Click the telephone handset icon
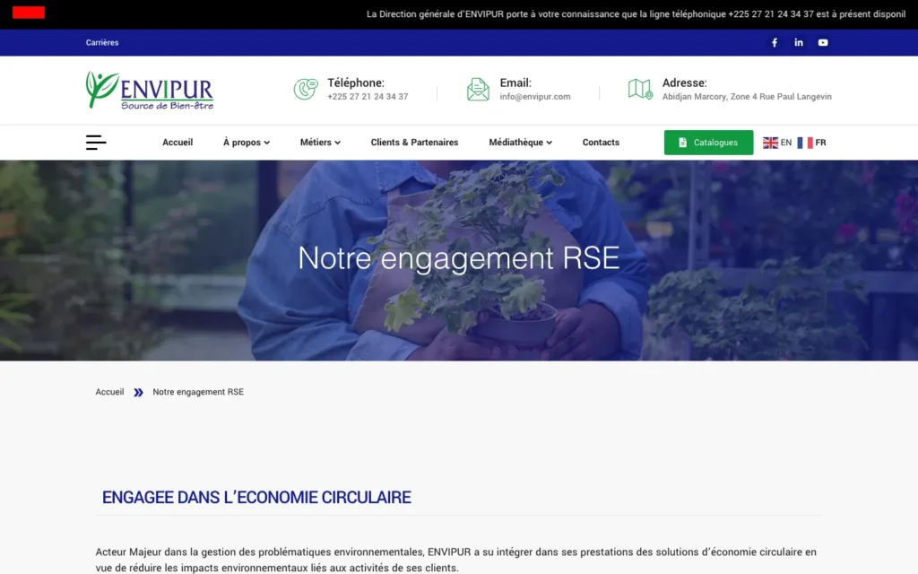 point(306,89)
